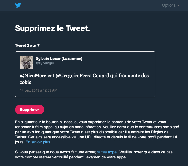This screenshot has height=166, width=188.
Task: Click the Twitter bird logo
Action: [18, 5]
